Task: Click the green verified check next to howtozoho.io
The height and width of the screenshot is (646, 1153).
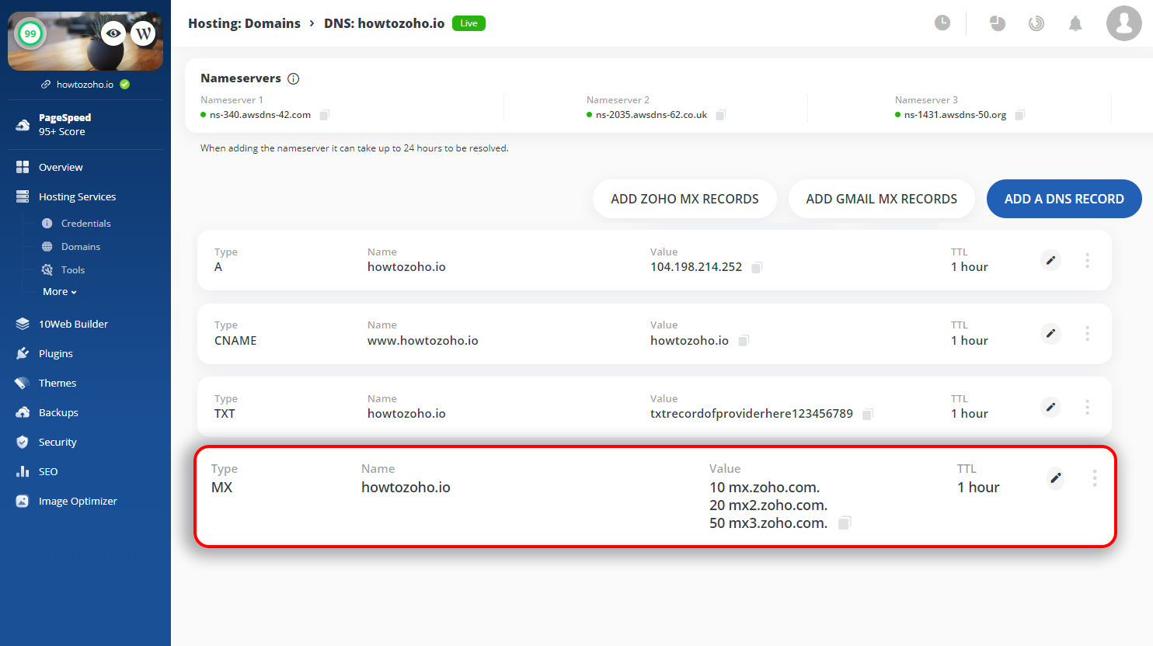Action: pyautogui.click(x=125, y=84)
